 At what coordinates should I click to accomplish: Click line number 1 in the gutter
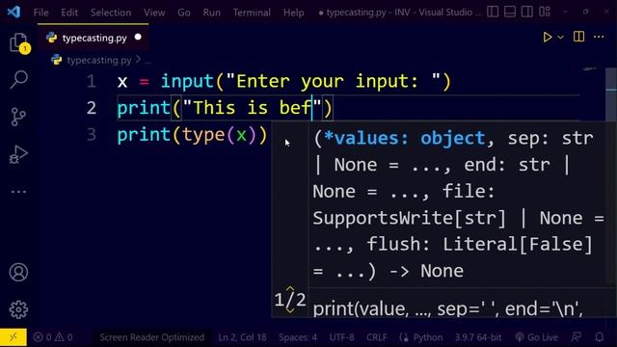pos(92,81)
